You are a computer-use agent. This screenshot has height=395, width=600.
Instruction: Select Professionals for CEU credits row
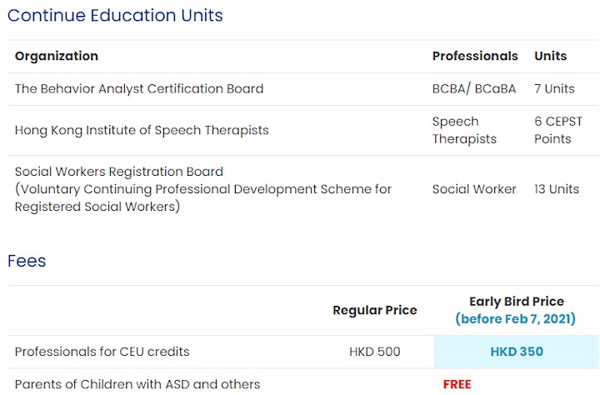click(x=302, y=352)
